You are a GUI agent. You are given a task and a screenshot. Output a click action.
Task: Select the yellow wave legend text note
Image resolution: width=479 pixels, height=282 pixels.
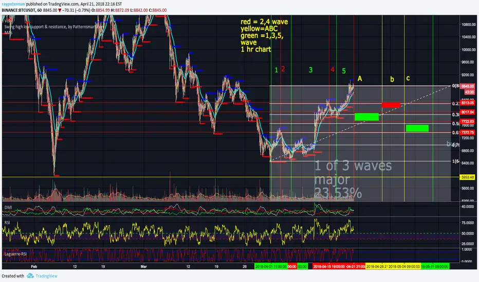pyautogui.click(x=264, y=35)
